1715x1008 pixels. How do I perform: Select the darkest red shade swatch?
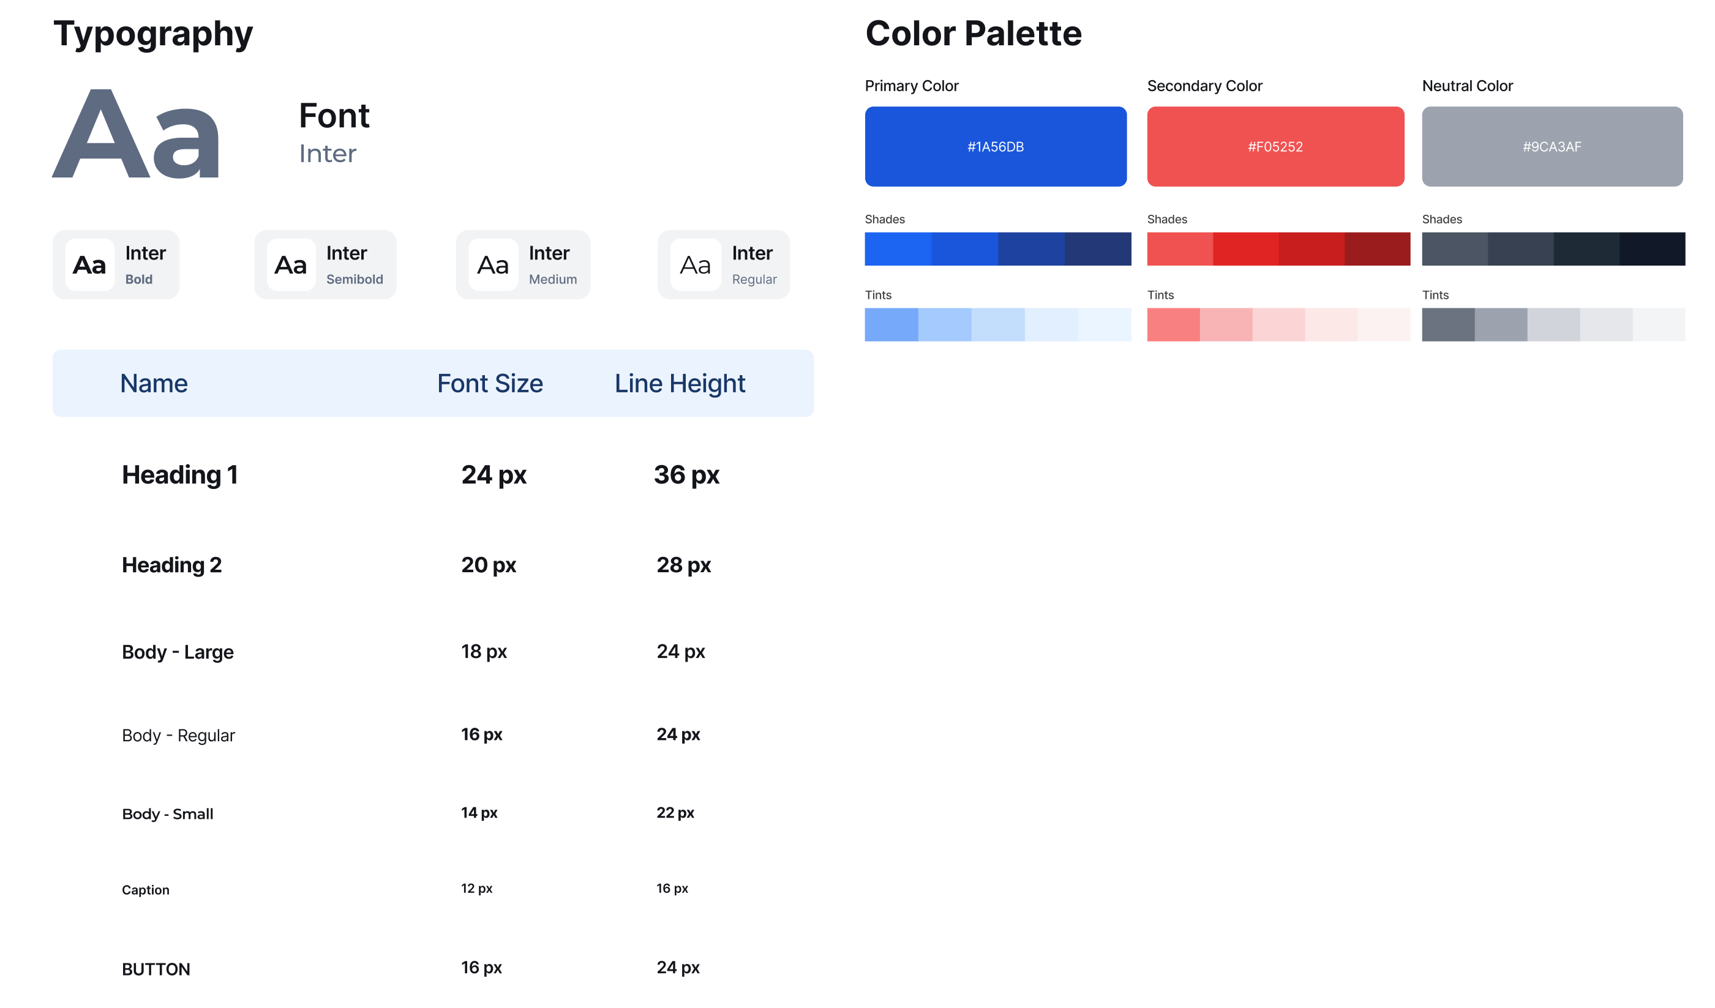click(x=1377, y=249)
